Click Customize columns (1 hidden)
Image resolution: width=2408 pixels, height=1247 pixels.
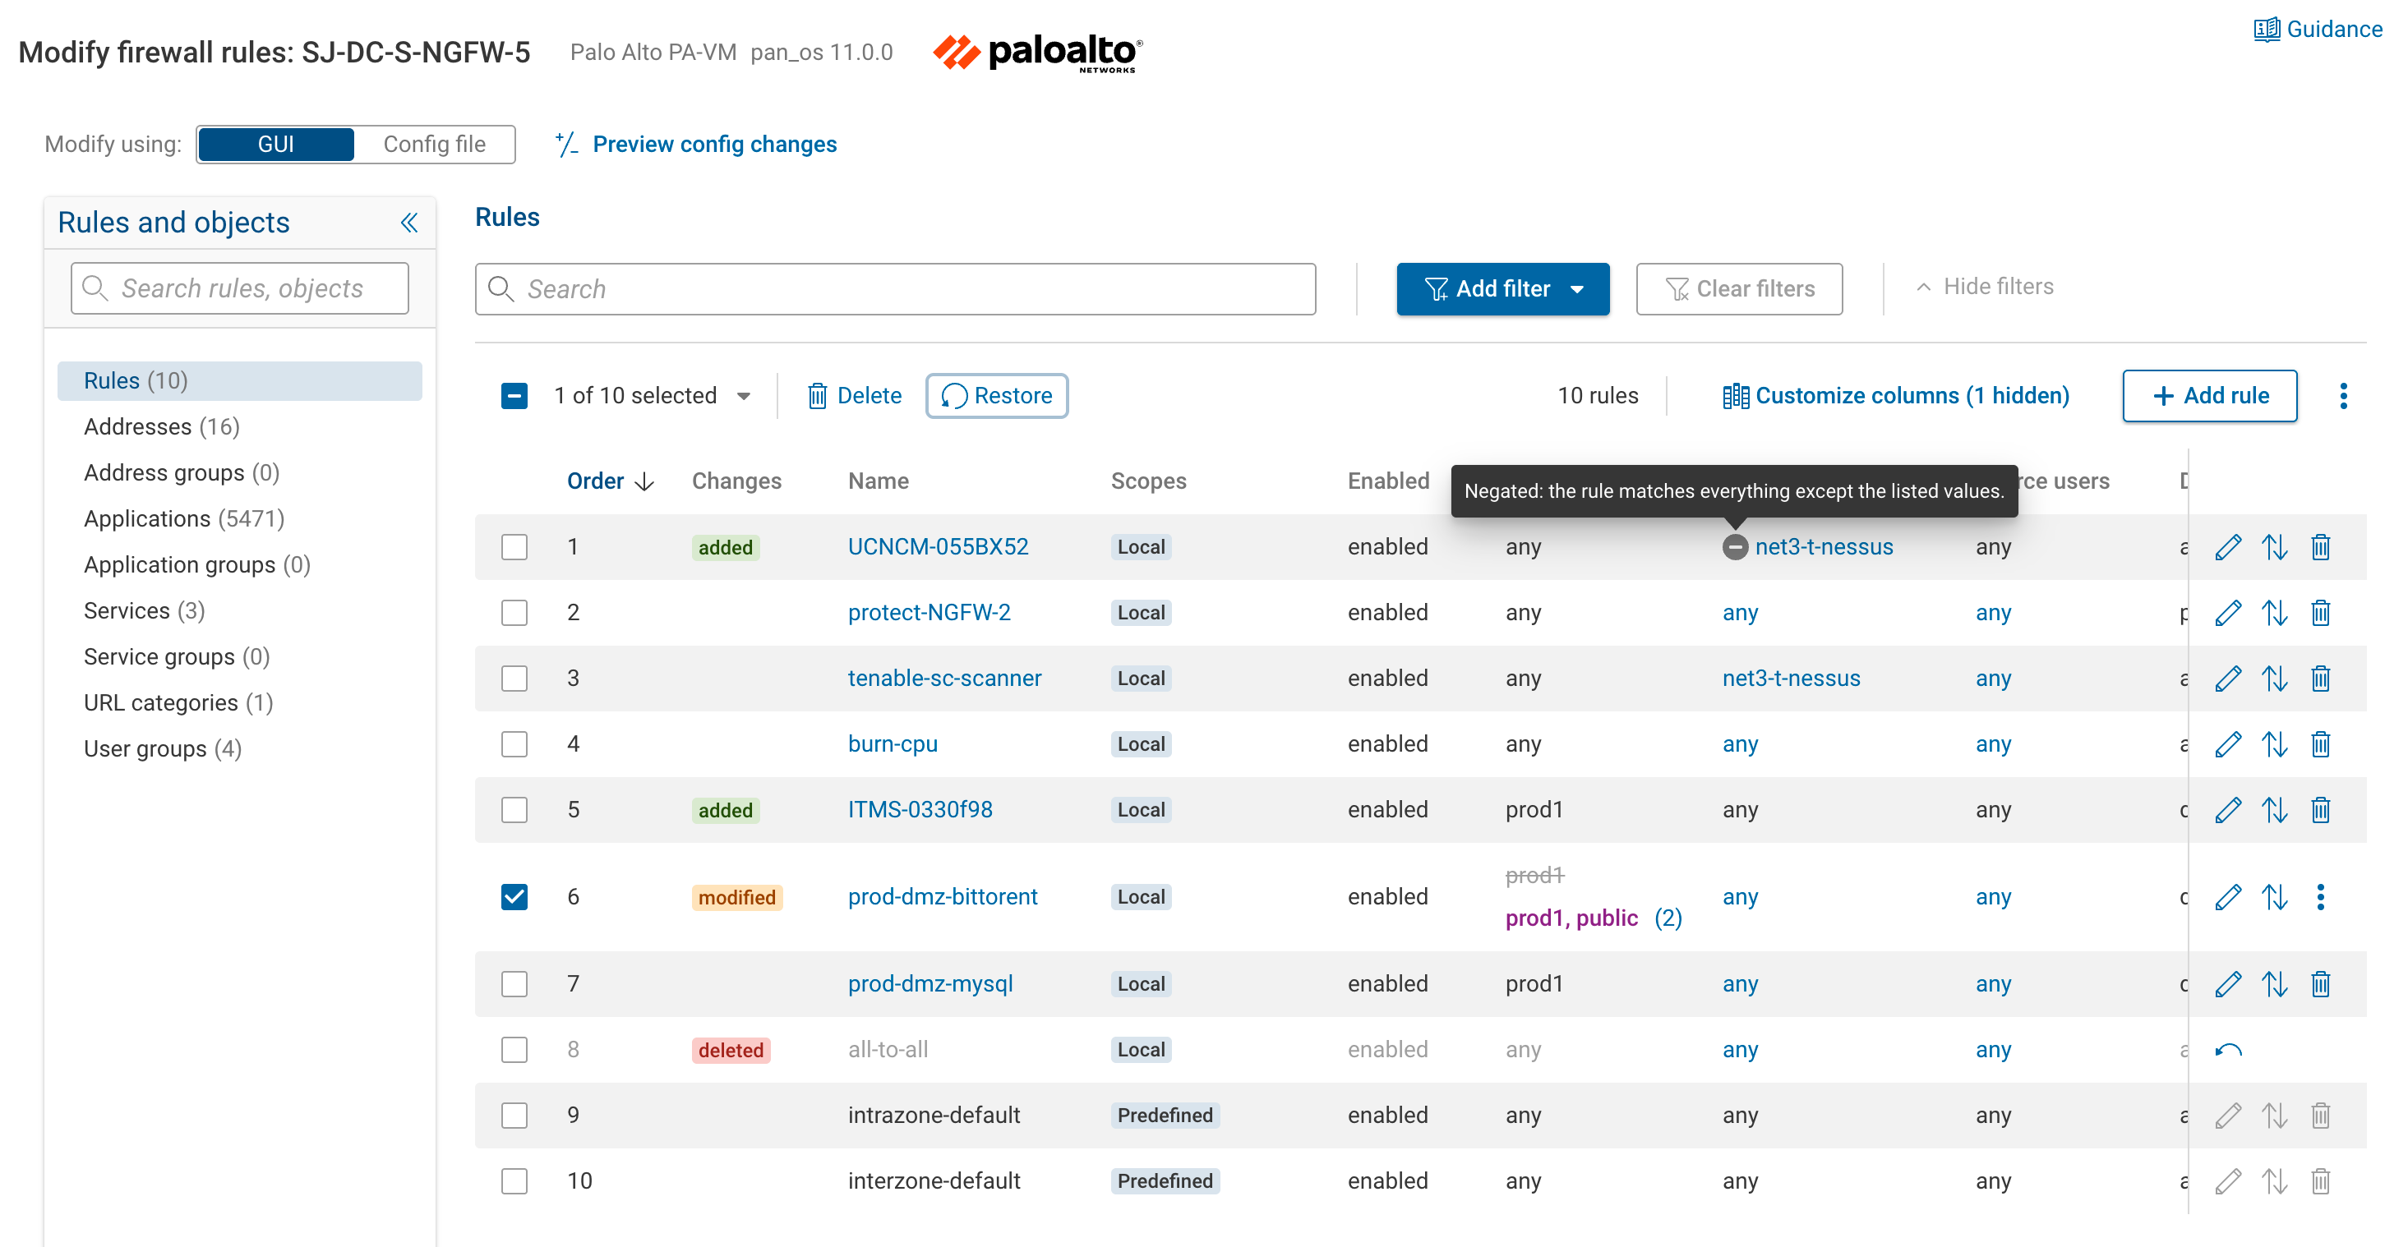point(1896,396)
